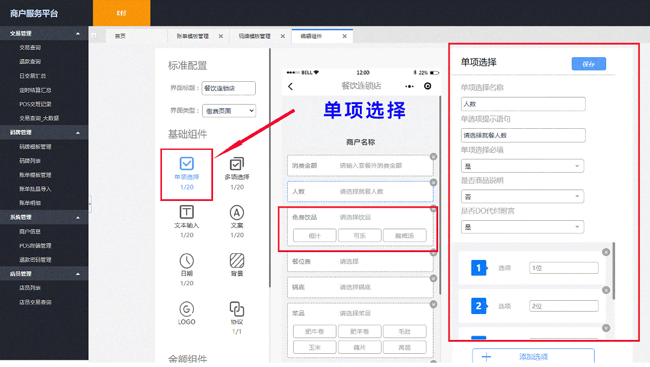Remove the 菜品 field from preview
Screen dimensions: 650x367
[x=433, y=304]
